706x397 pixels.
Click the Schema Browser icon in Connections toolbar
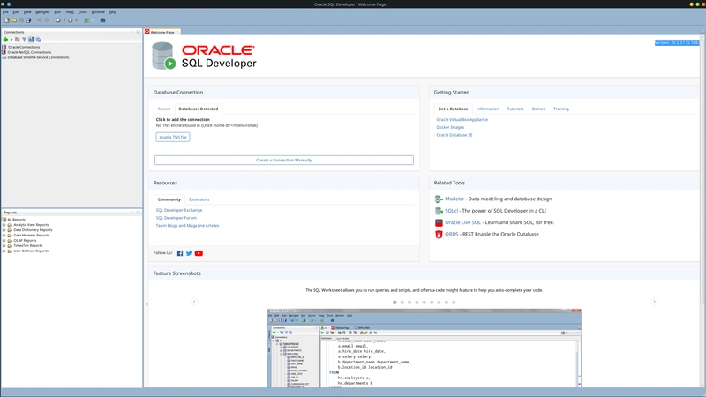pos(31,40)
